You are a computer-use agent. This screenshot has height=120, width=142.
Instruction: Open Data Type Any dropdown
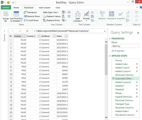pyautogui.click(x=51, y=12)
